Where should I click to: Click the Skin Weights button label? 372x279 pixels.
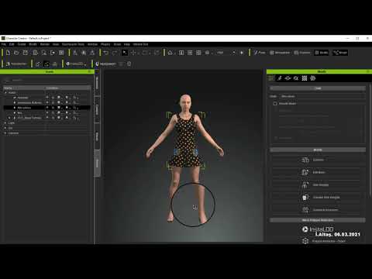(x=321, y=184)
